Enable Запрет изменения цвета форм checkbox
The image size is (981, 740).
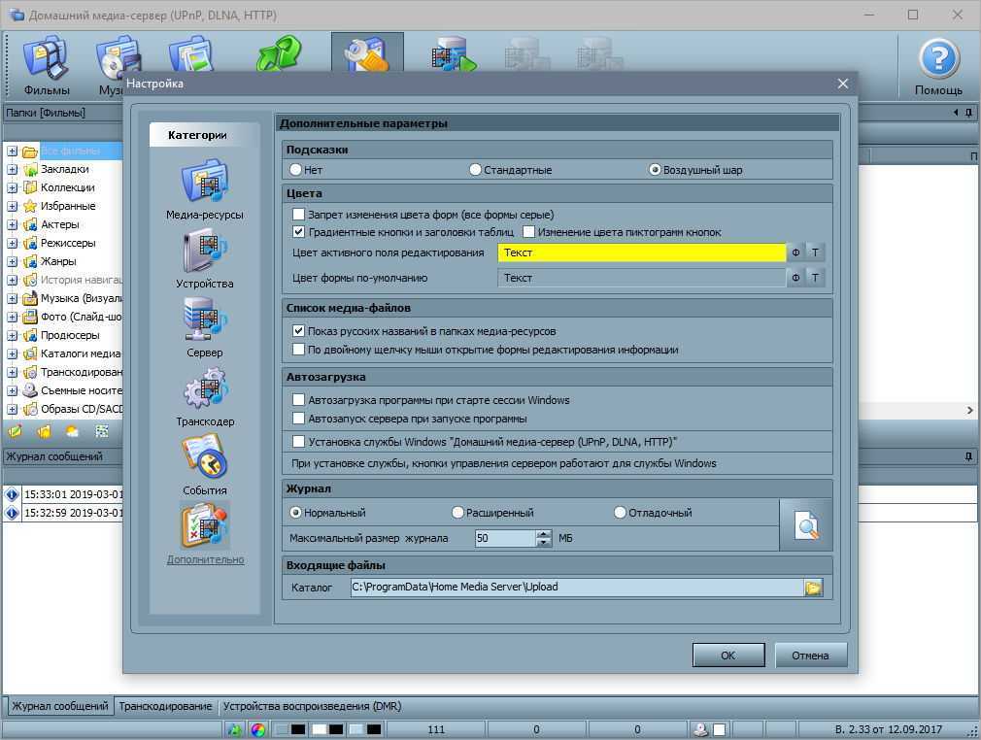click(x=299, y=215)
